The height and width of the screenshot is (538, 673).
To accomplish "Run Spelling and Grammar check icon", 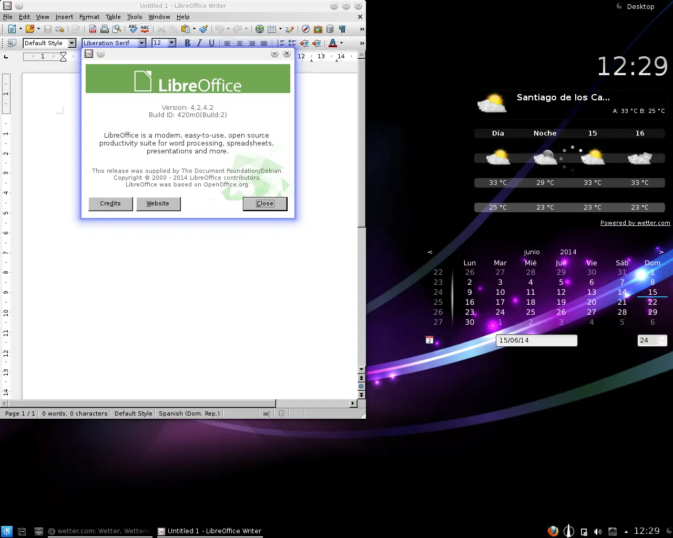I will [x=133, y=29].
